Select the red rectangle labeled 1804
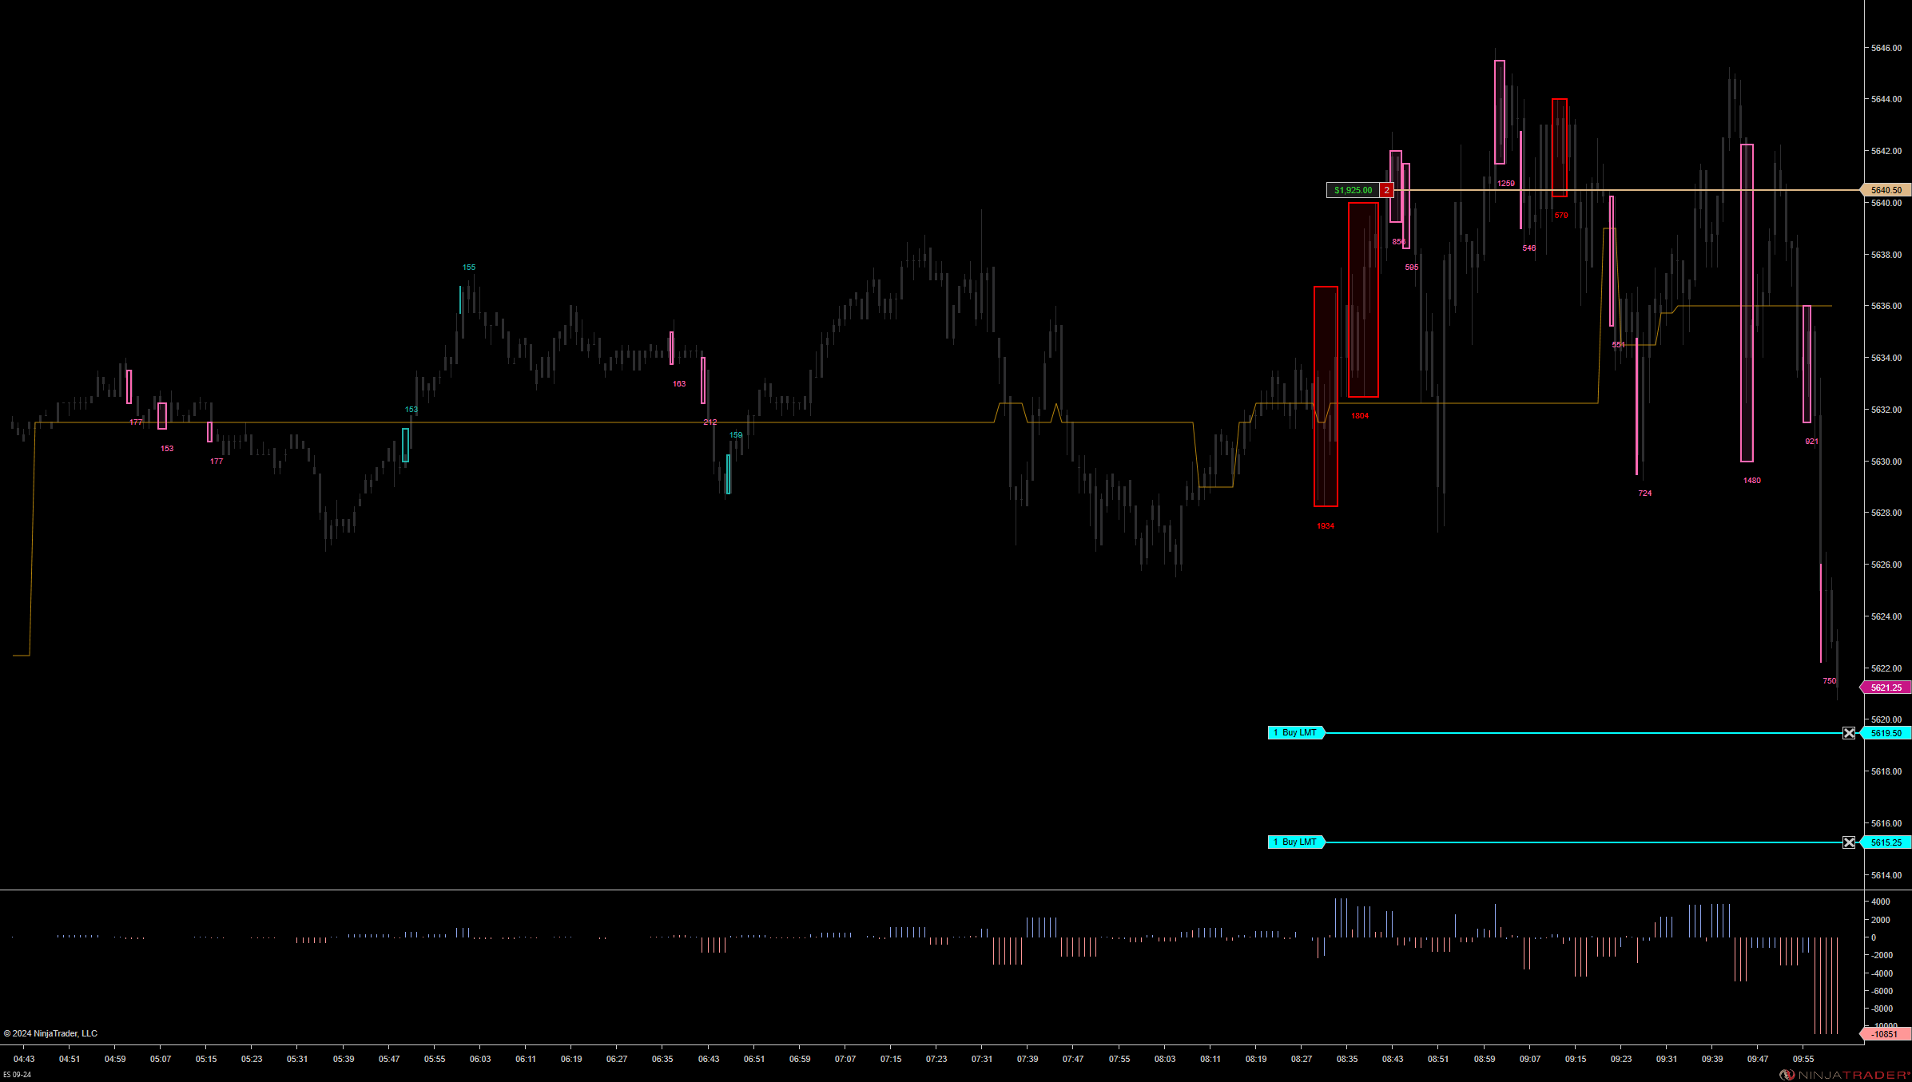The width and height of the screenshot is (1912, 1082). pos(1363,299)
